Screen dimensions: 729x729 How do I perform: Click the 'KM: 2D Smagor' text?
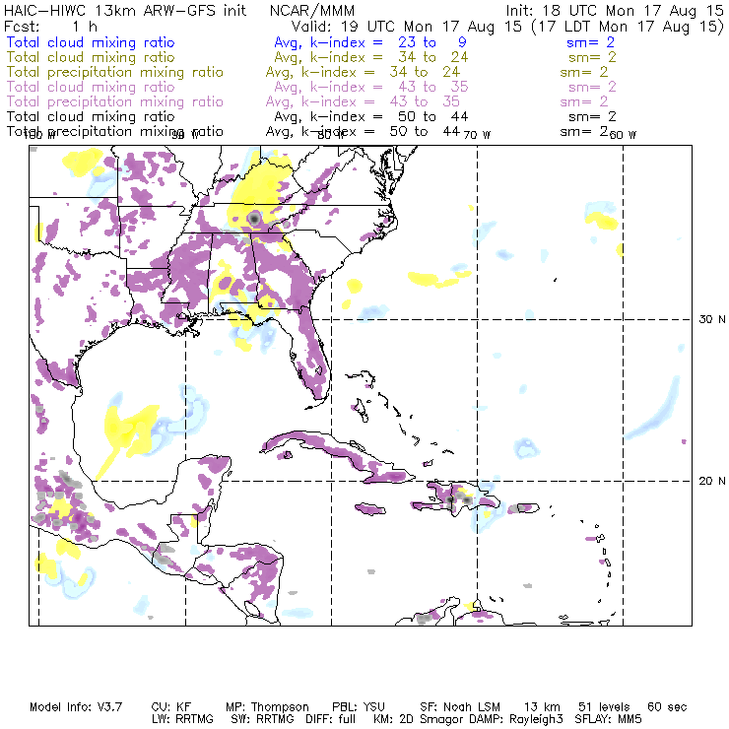418,720
